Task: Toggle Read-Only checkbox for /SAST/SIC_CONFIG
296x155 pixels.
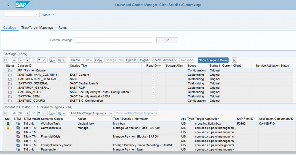Action: tap(153, 101)
